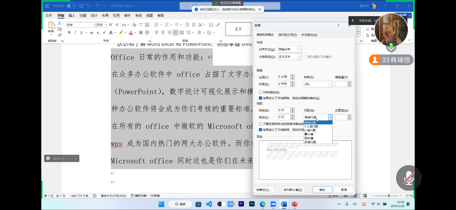
Task: Center align text in the ribbon
Action: click(163, 33)
